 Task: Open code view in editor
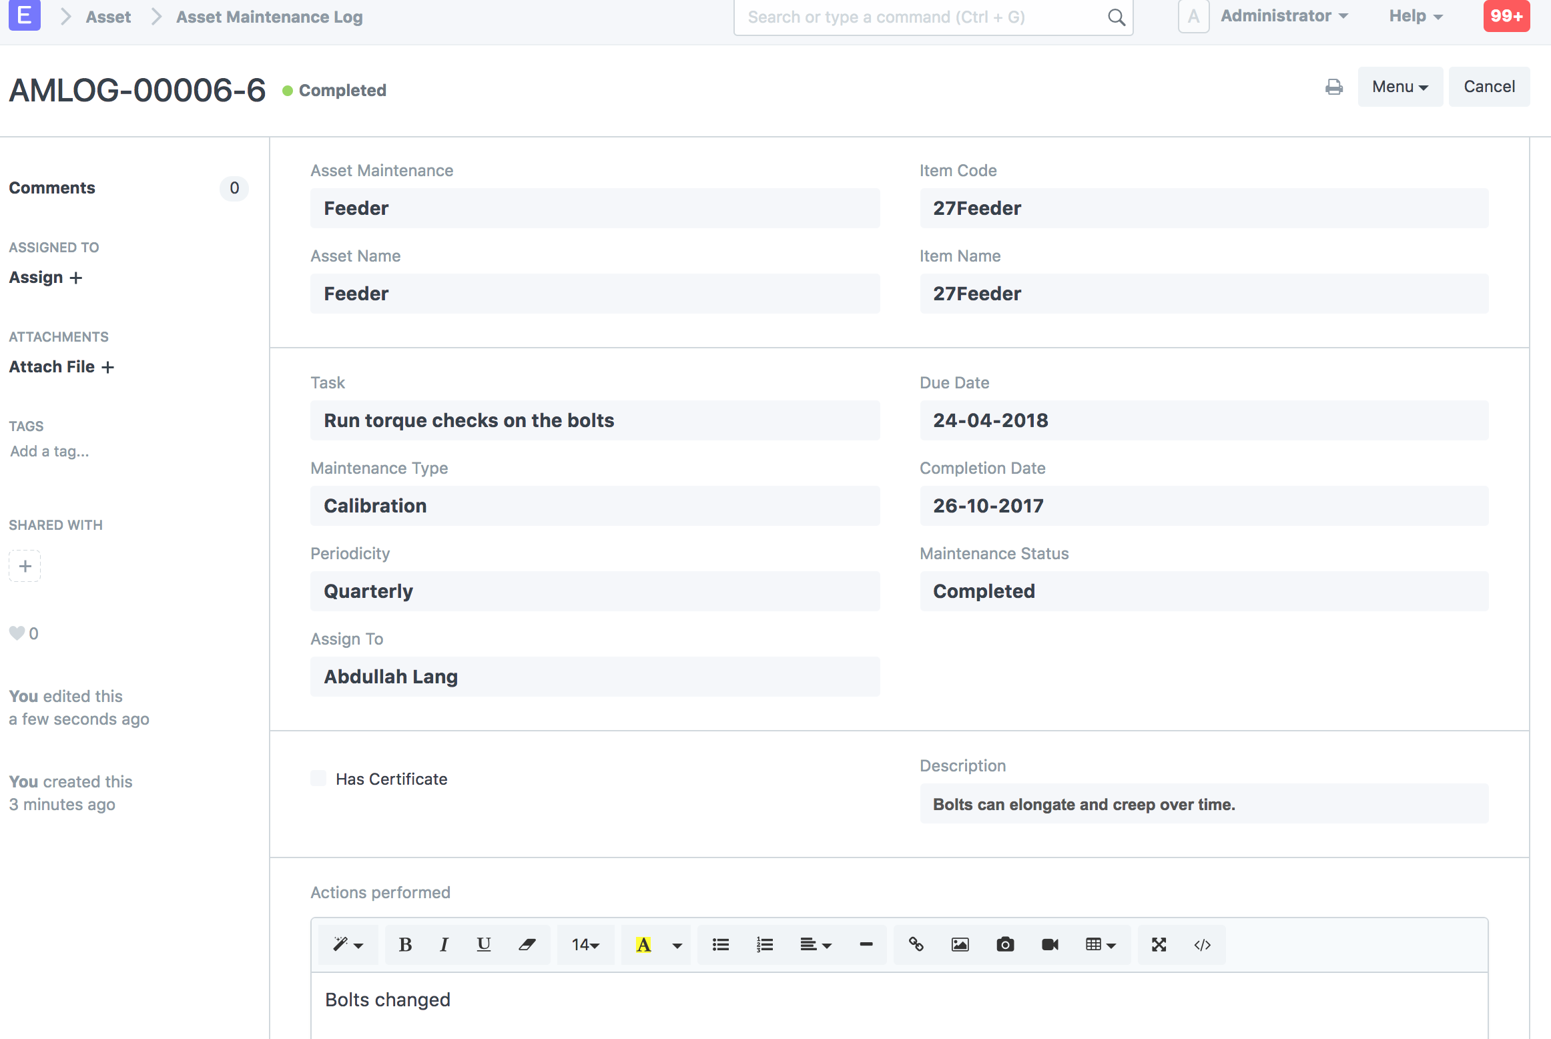click(x=1202, y=944)
